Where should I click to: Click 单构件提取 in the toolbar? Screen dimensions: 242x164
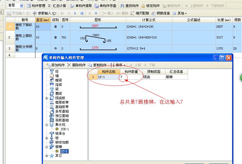click(81, 6)
